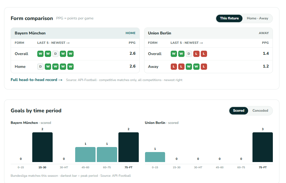Click the Bundesliga matches this season footnote
The height and width of the screenshot is (183, 286).
click(x=71, y=176)
